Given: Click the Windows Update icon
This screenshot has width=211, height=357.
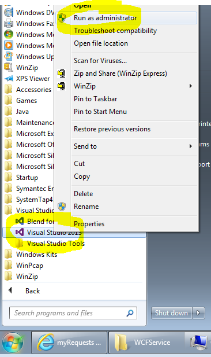Looking at the screenshot, I should tap(9, 56).
